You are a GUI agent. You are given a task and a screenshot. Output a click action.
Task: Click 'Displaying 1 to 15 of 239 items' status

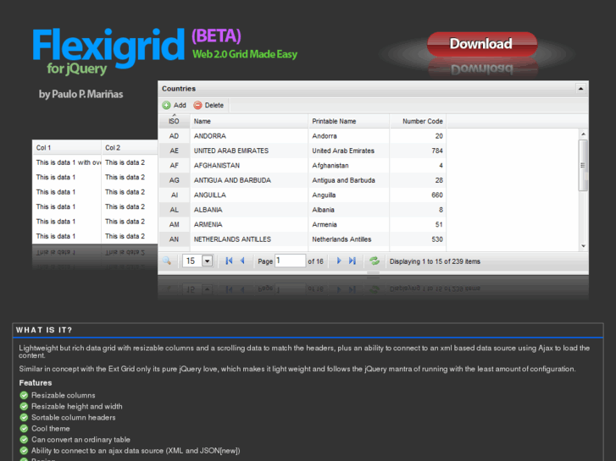[x=435, y=261]
